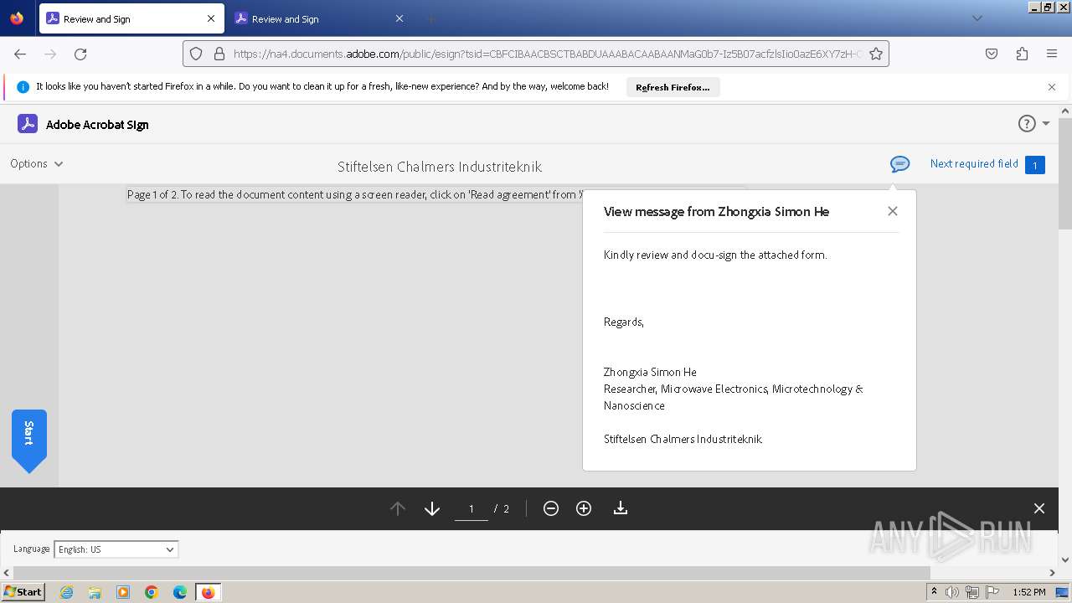Click the page number input field
The height and width of the screenshot is (603, 1072).
(472, 508)
